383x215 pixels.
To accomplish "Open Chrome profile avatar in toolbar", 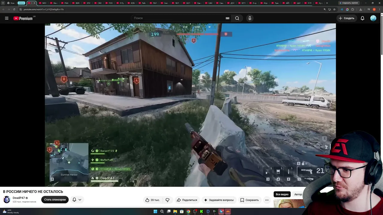I will (x=374, y=9).
